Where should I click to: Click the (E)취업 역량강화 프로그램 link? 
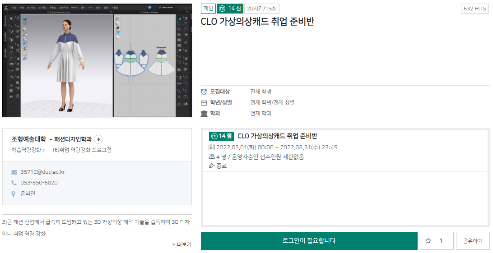[x=82, y=150]
